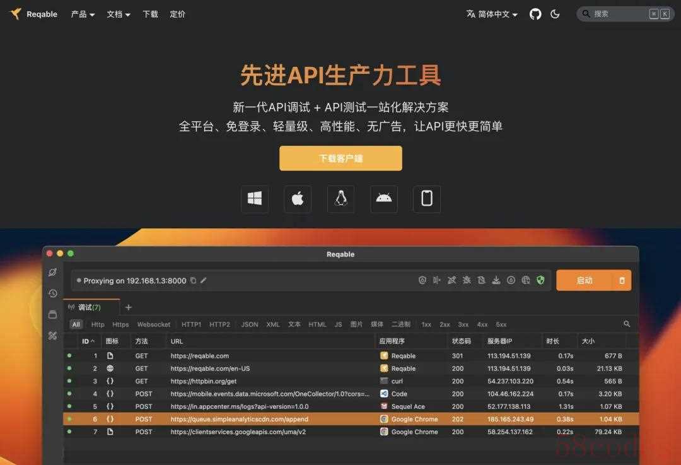Screen dimensions: 681x465
Task: Click the Reqable bird logo icon
Action: [x=16, y=14]
